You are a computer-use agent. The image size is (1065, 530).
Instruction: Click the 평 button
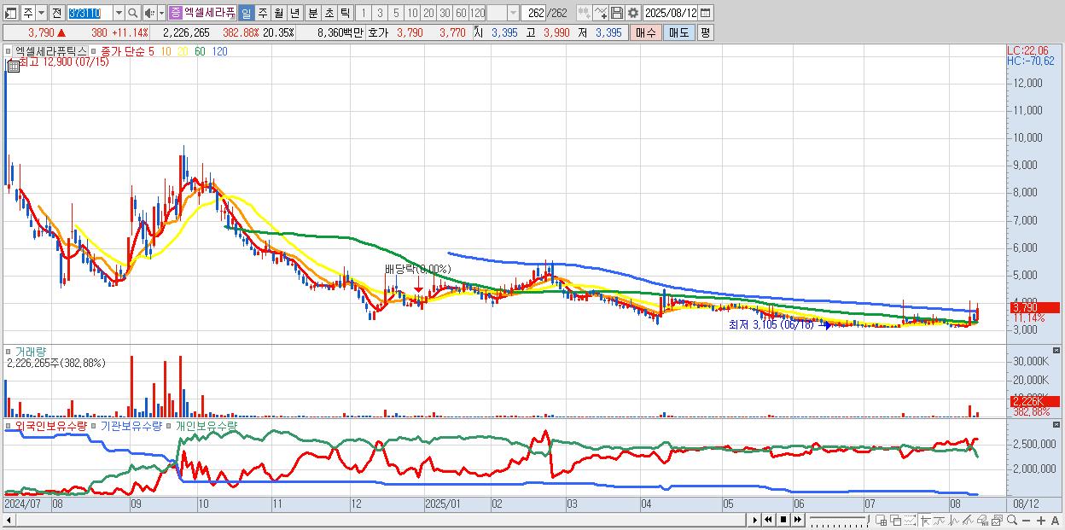pyautogui.click(x=706, y=33)
